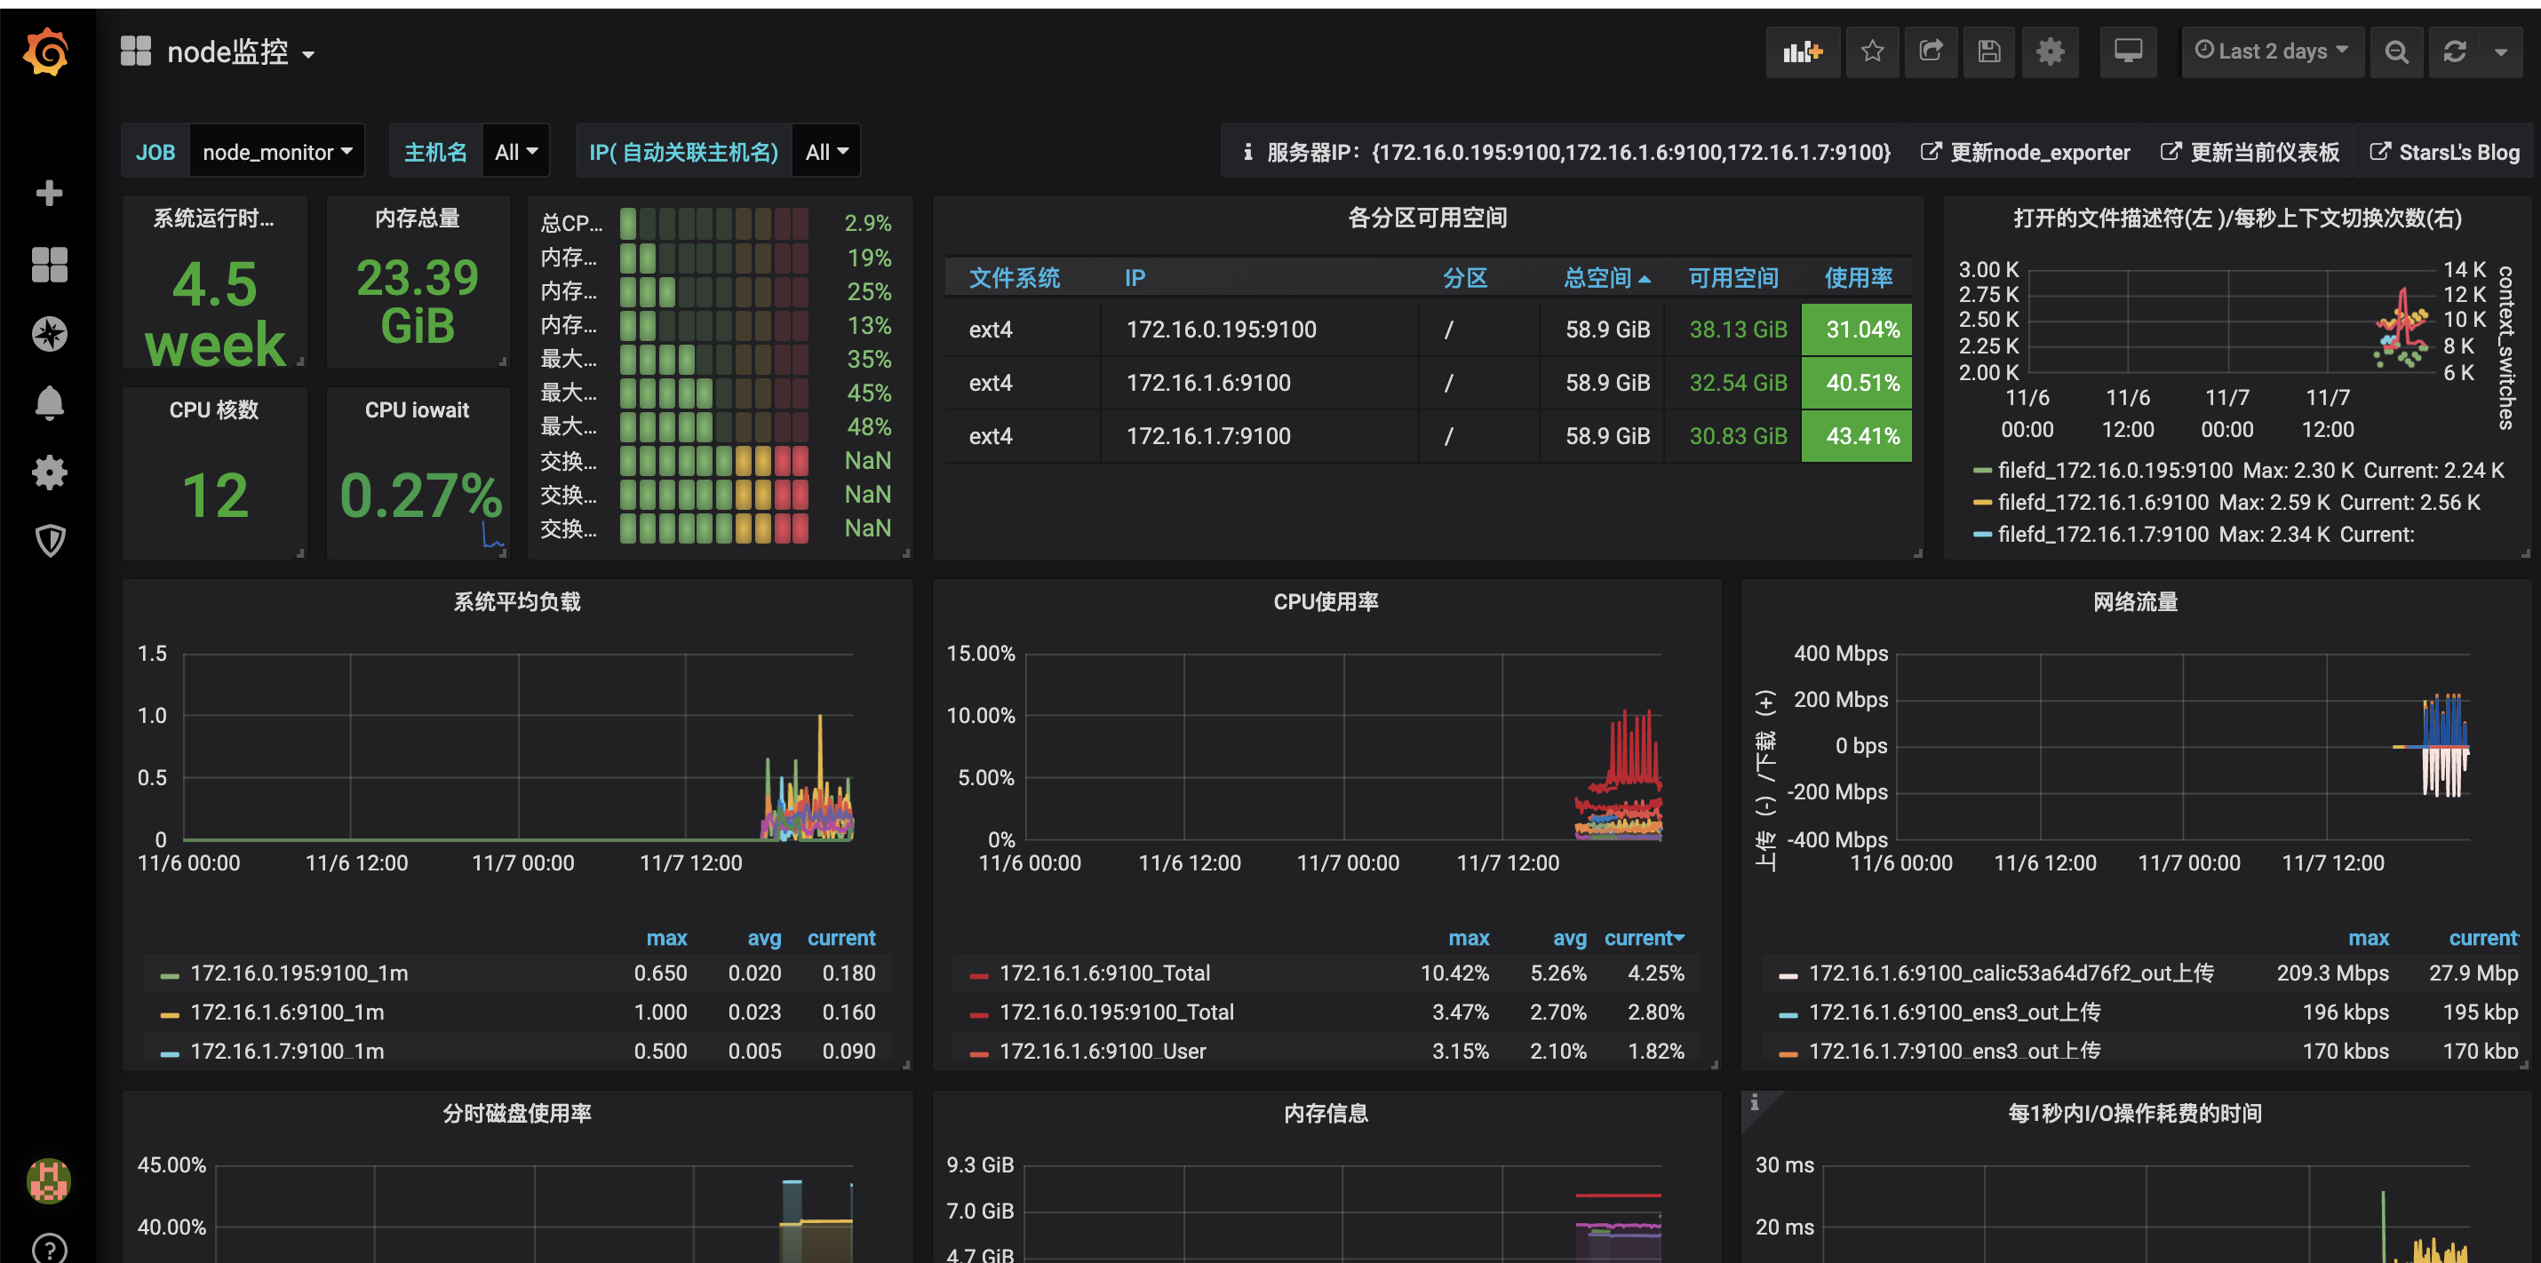Viewport: 2541px width, 1263px height.
Task: Open dashboard settings gear in top toolbar
Action: click(x=2050, y=52)
